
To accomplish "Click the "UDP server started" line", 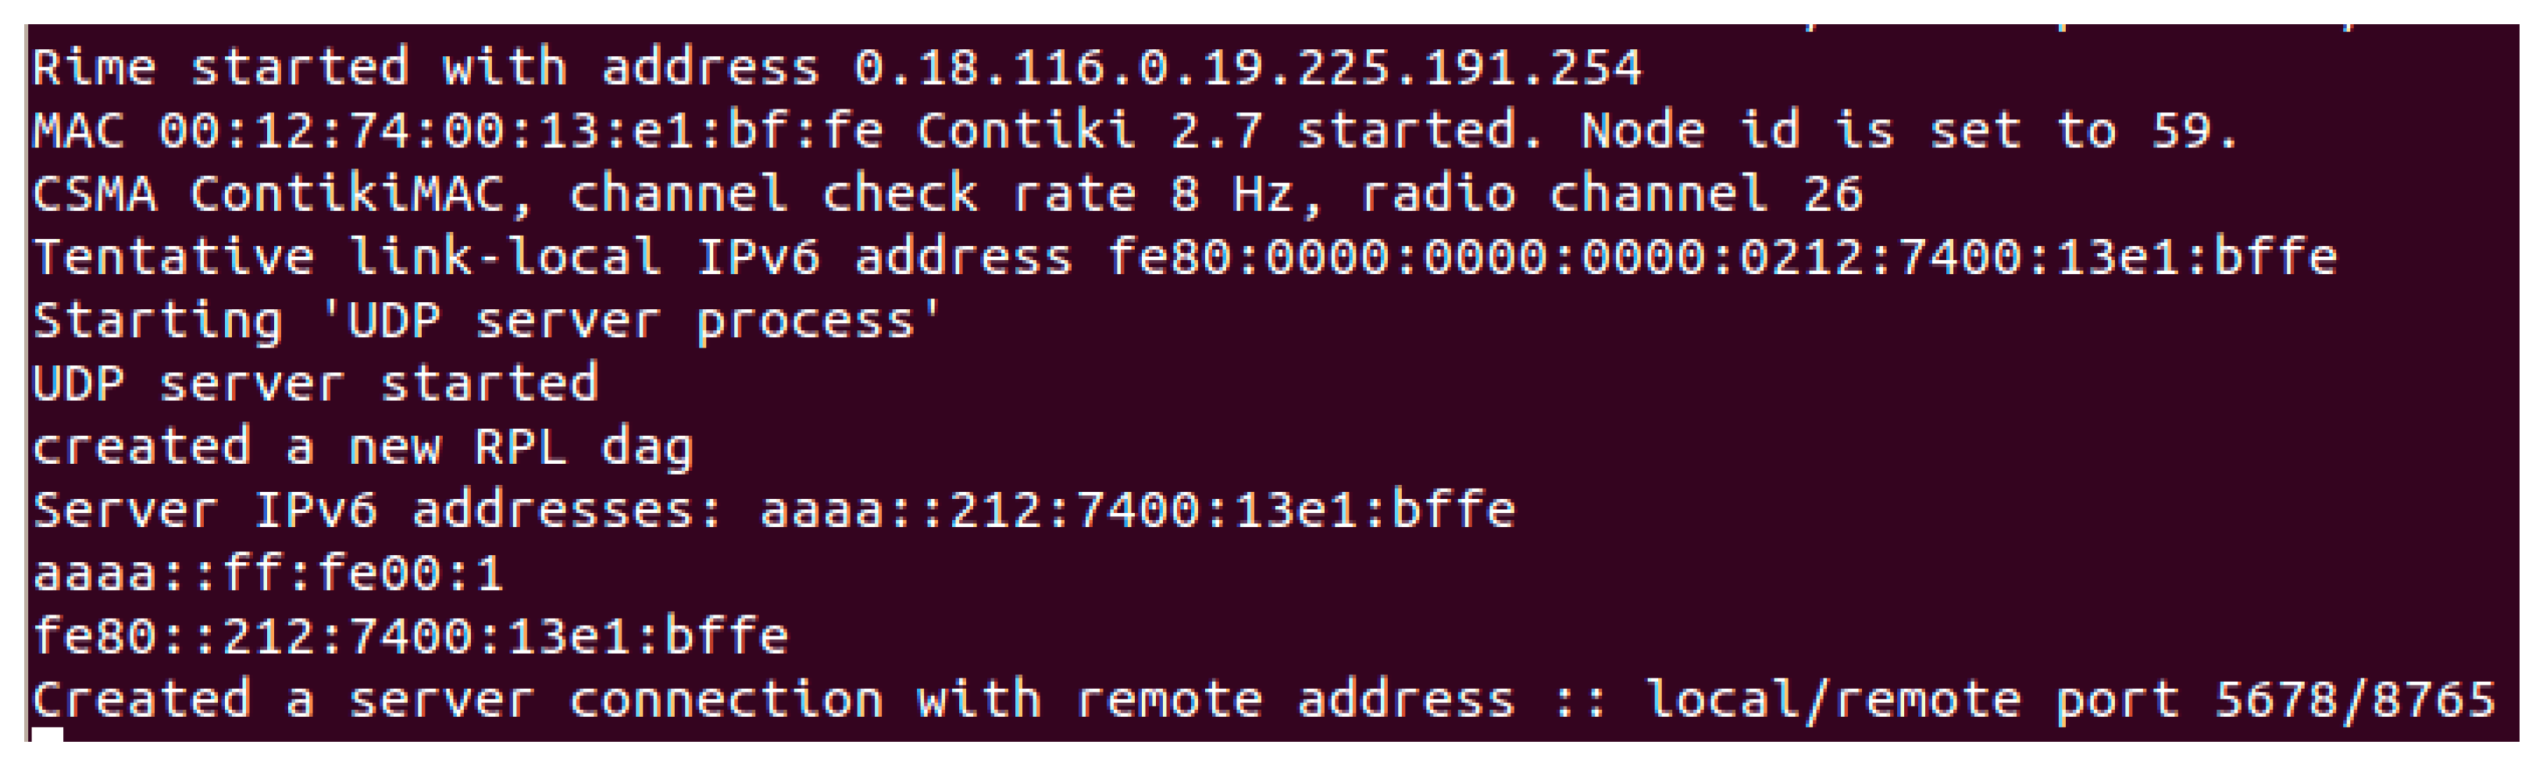I will point(316,383).
